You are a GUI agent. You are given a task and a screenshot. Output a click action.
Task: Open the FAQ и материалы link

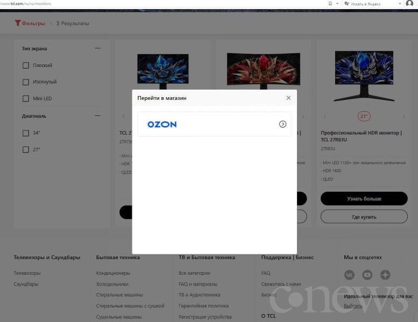pyautogui.click(x=198, y=284)
